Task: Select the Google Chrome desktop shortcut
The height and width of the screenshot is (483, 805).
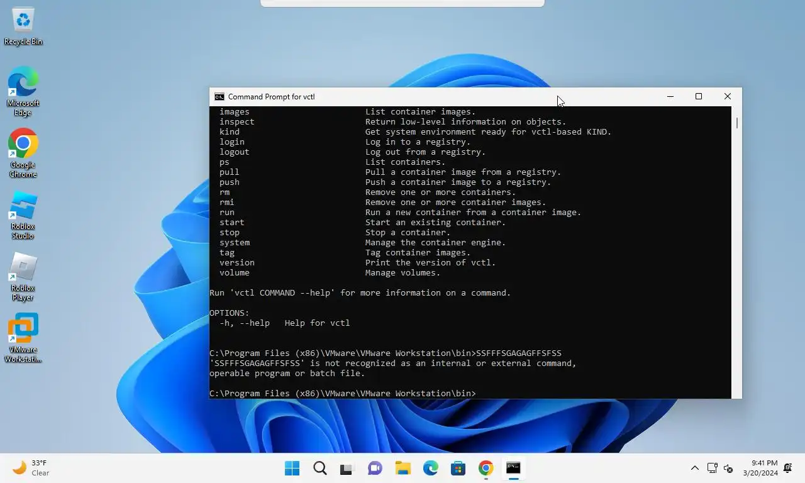Action: point(23,153)
